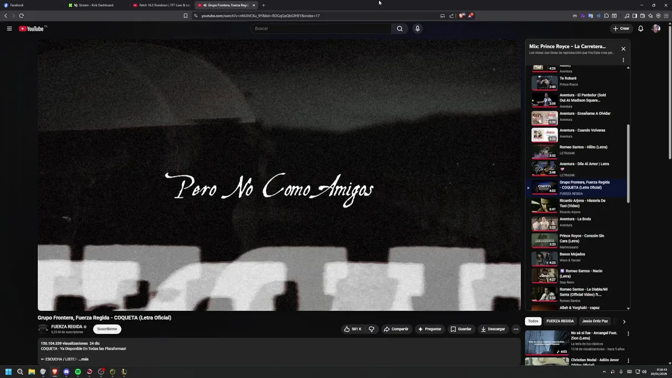
Task: Reload the page
Action: [x=22, y=16]
